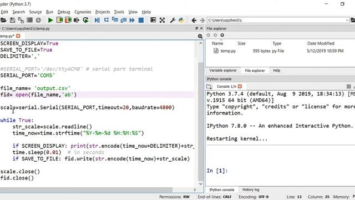
Task: Run file with the green play button
Action: [50, 20]
